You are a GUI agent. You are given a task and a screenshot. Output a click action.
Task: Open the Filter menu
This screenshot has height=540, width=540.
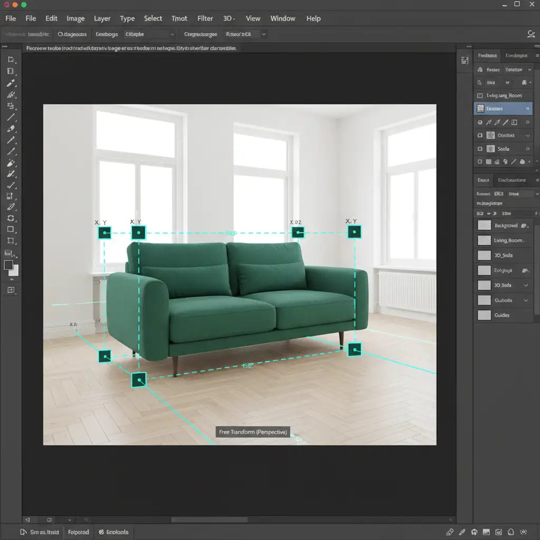[205, 18]
